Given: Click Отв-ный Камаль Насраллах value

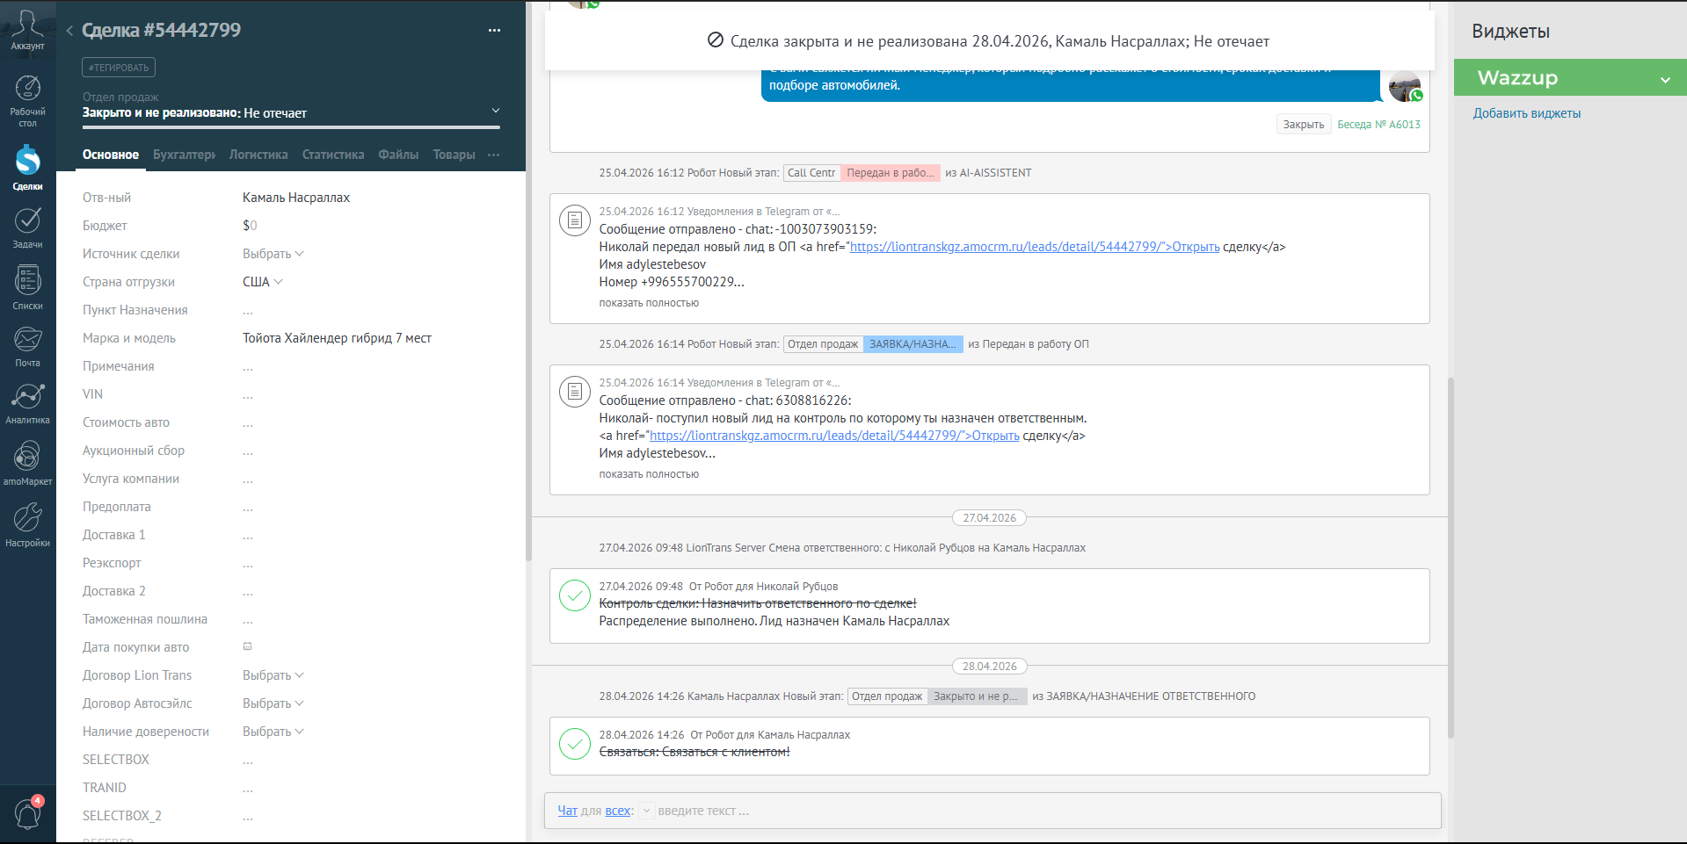Looking at the screenshot, I should [x=296, y=198].
